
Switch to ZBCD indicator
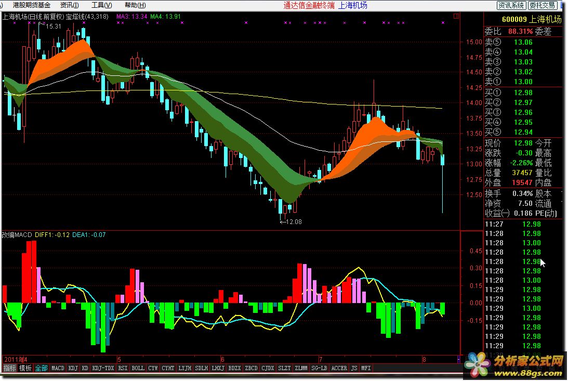tap(251, 368)
